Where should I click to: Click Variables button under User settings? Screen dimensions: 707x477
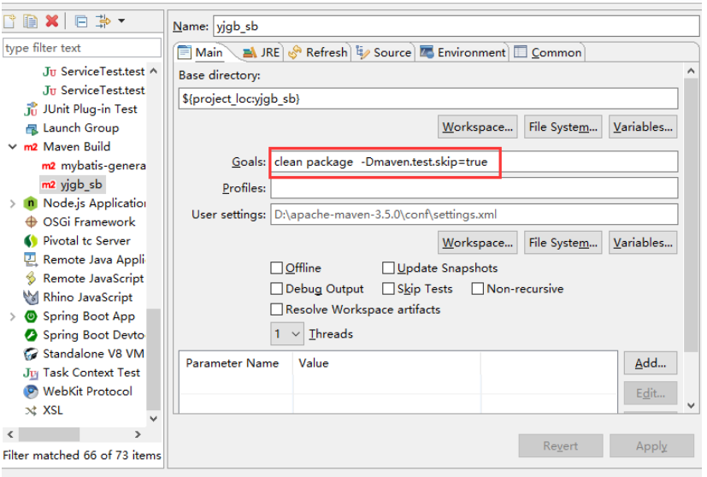643,243
